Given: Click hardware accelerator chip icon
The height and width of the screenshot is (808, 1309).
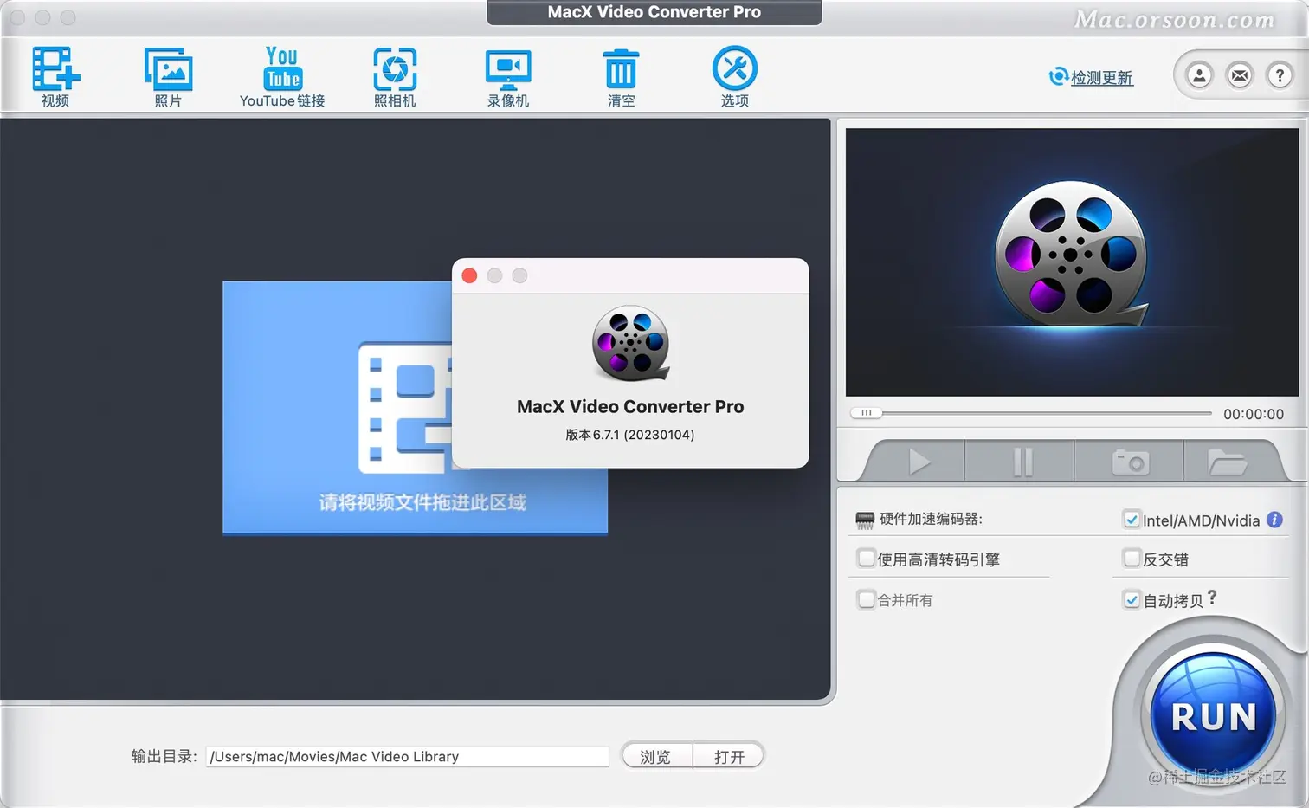Looking at the screenshot, I should pyautogui.click(x=865, y=520).
